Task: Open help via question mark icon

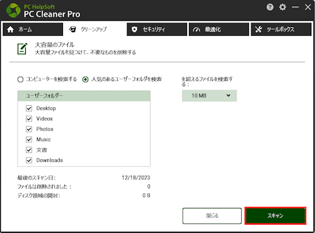Action: click(270, 8)
